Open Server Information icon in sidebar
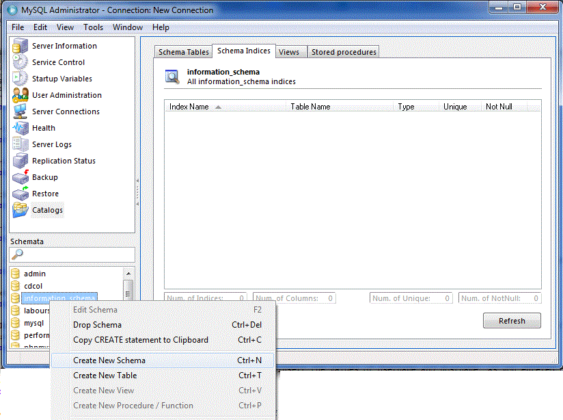563x420 pixels. (20, 46)
